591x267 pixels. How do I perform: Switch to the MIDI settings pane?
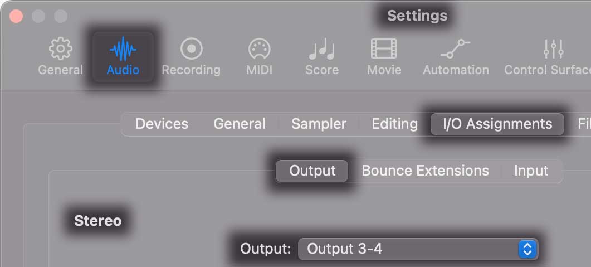259,50
